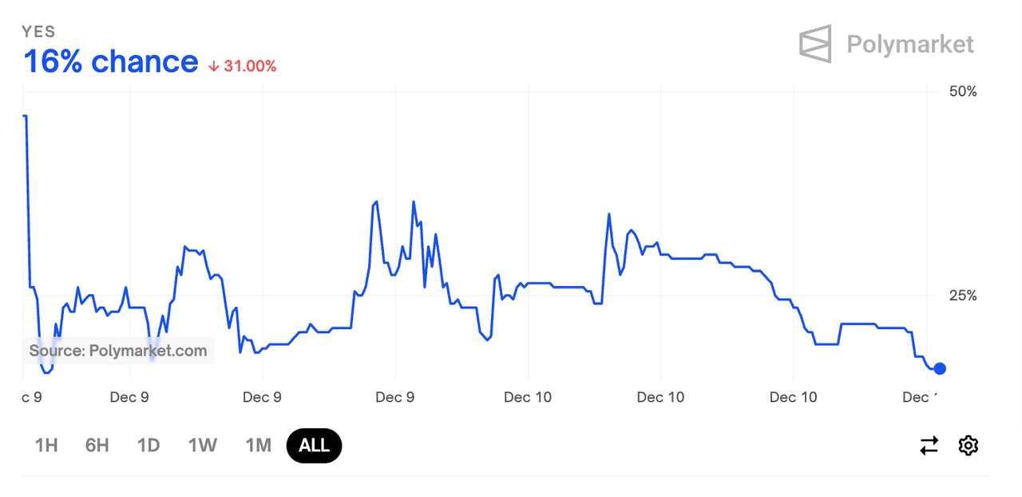The height and width of the screenshot is (497, 1022).
Task: Select the 1H time range
Action: (x=46, y=445)
